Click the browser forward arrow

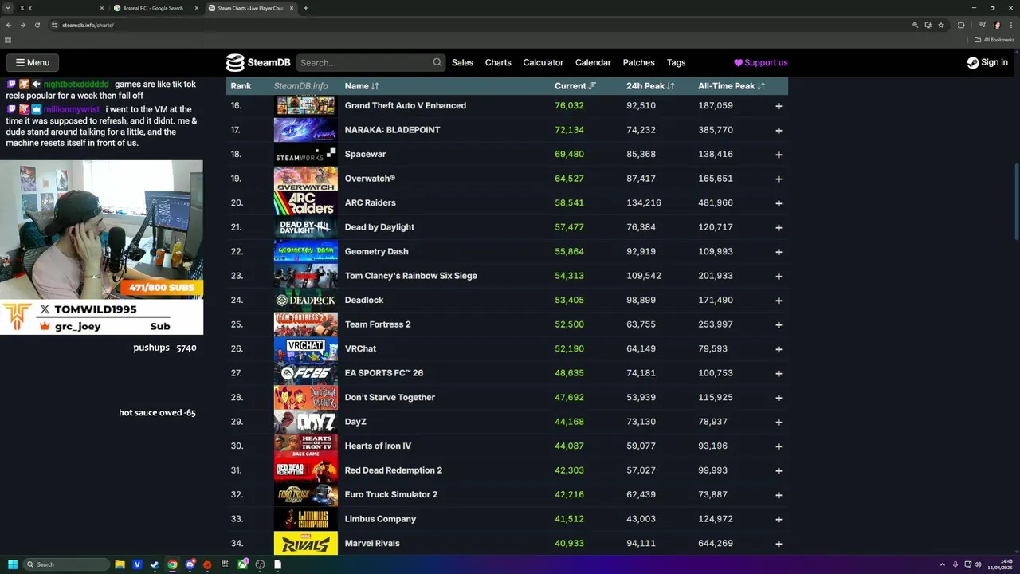[x=22, y=25]
